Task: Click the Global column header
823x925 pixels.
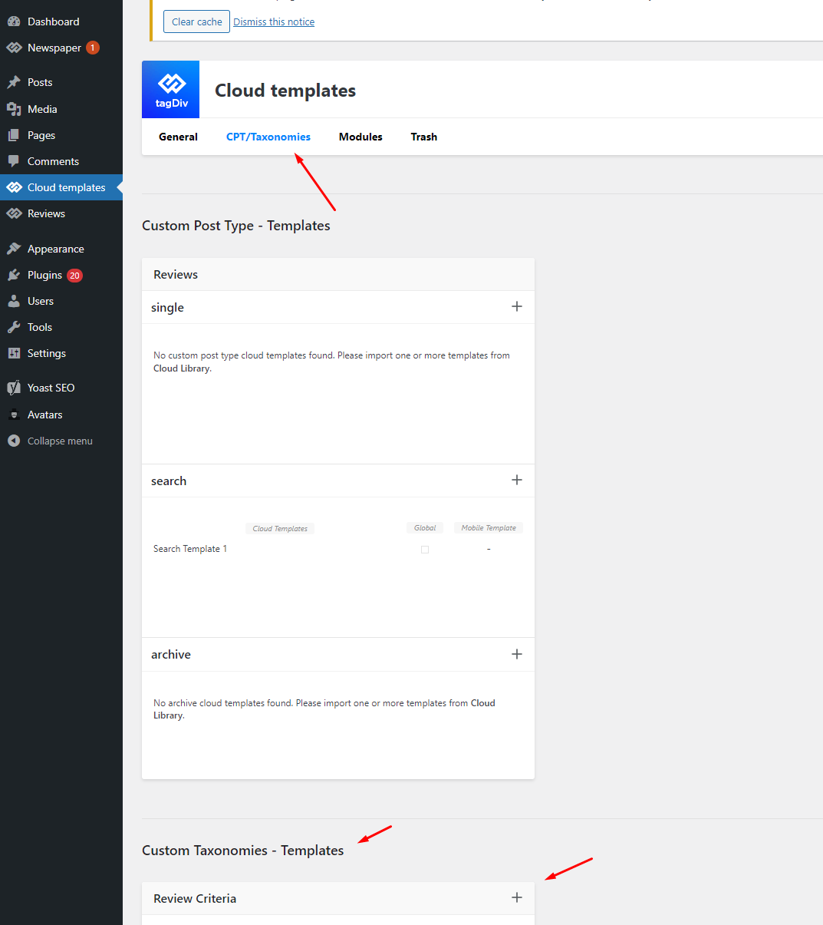Action: click(425, 527)
